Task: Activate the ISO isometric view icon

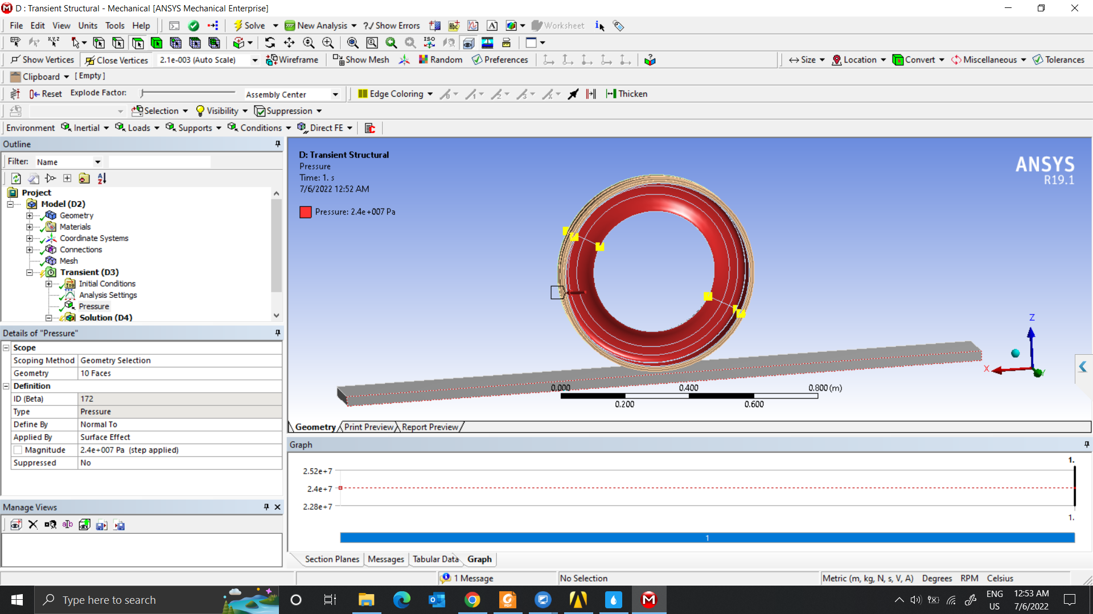Action: click(x=429, y=43)
